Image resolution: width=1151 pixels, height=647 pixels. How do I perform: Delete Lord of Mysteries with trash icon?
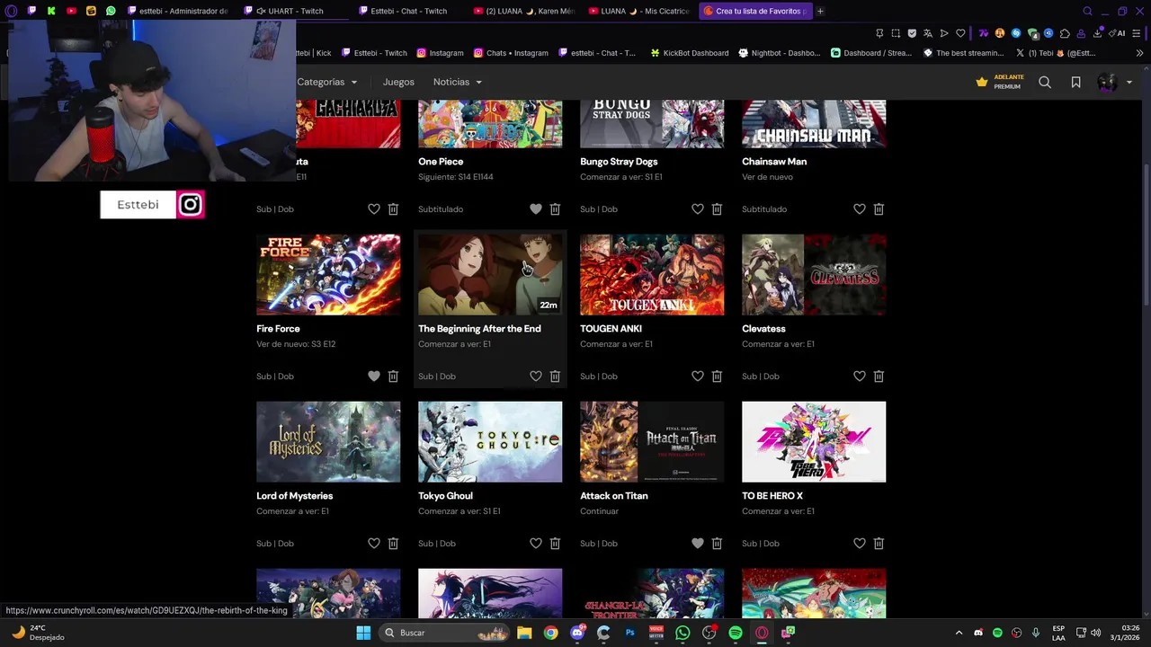click(x=393, y=544)
